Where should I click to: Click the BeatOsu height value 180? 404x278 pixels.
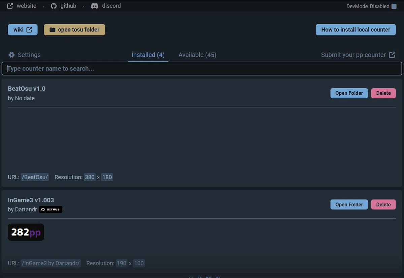tap(107, 177)
